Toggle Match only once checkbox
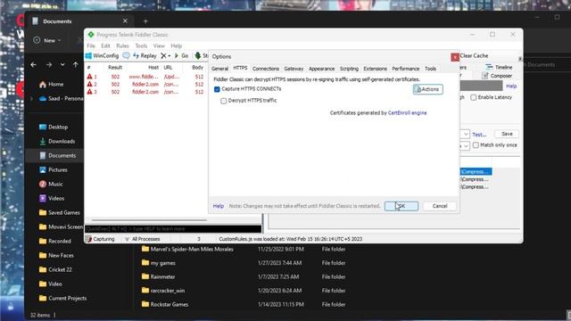The width and height of the screenshot is (571, 321). [x=476, y=145]
